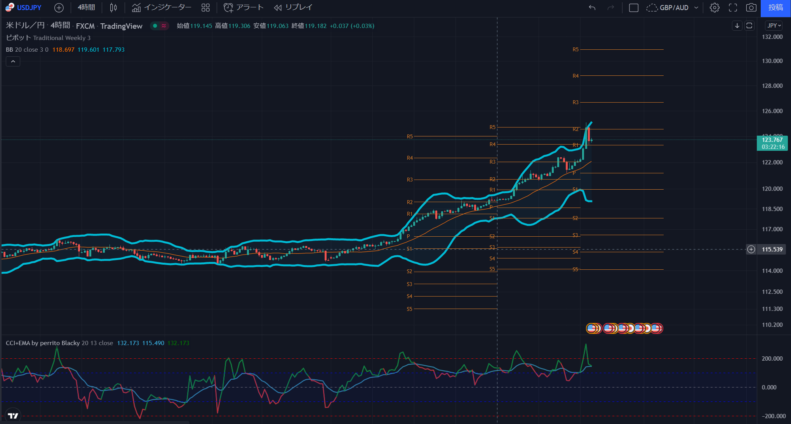Image resolution: width=791 pixels, height=424 pixels.
Task: Open the インジケーター indicators dialog
Action: point(162,7)
